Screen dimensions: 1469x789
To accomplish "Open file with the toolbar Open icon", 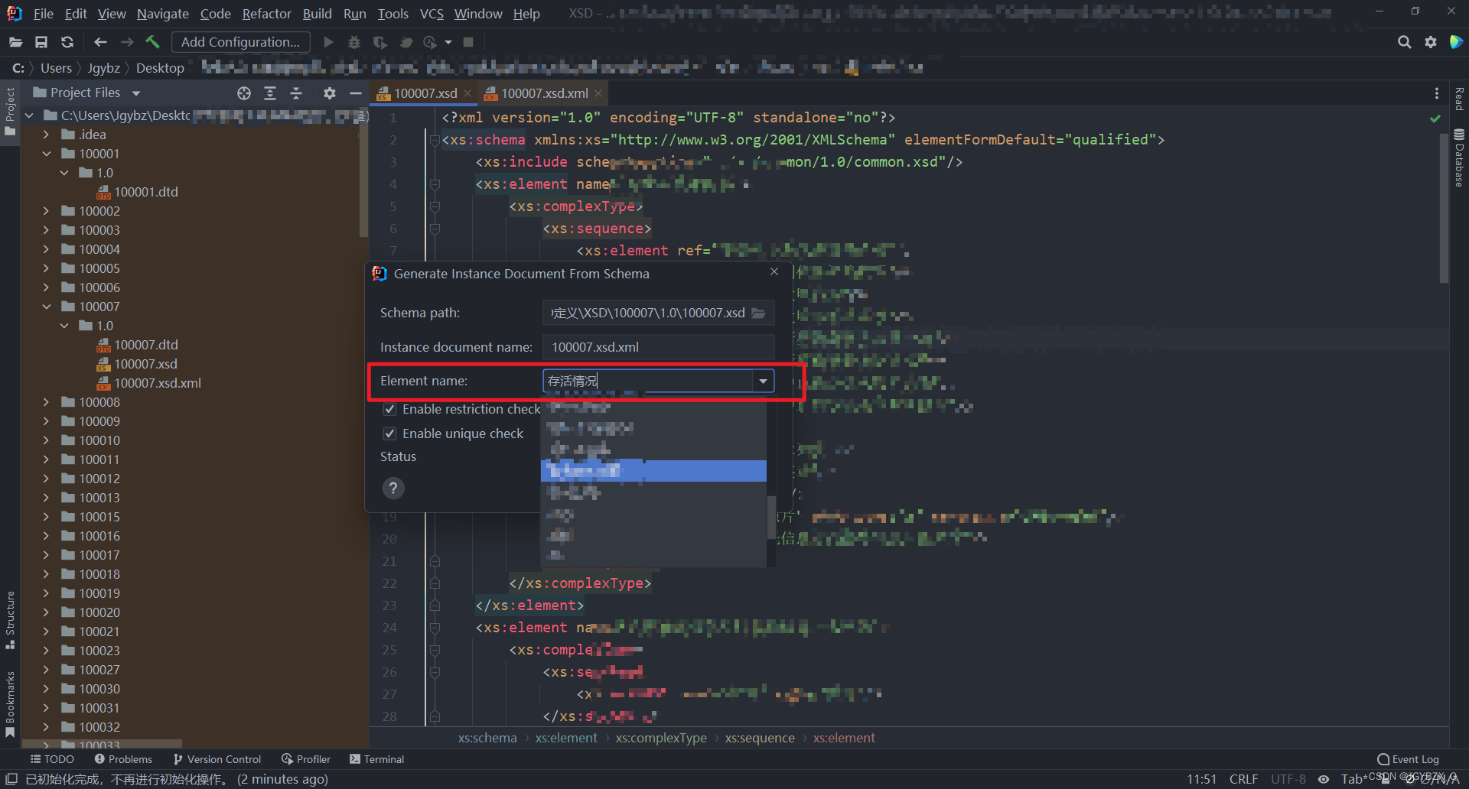I will click(15, 42).
